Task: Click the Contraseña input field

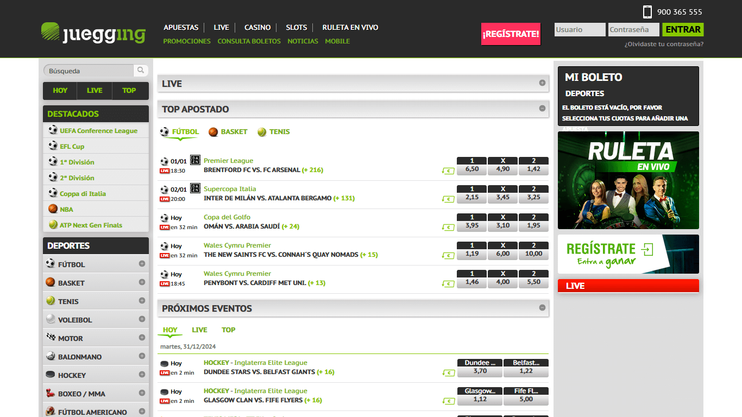Action: 634,30
